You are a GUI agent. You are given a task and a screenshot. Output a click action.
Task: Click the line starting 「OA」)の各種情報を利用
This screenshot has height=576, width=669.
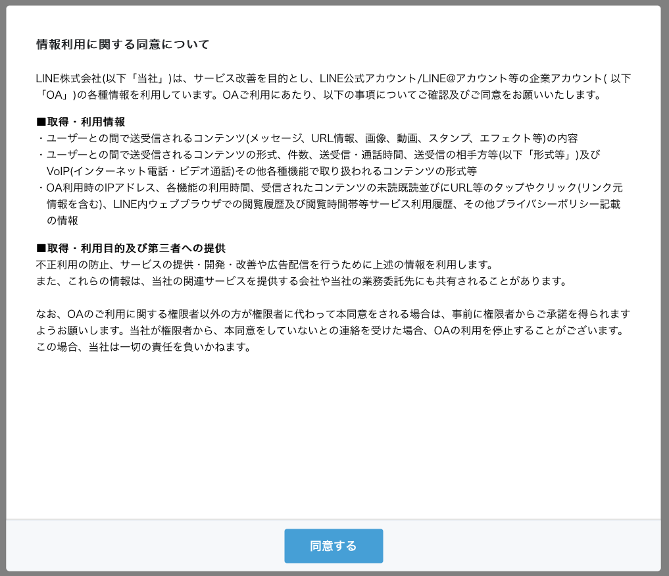[x=319, y=95]
